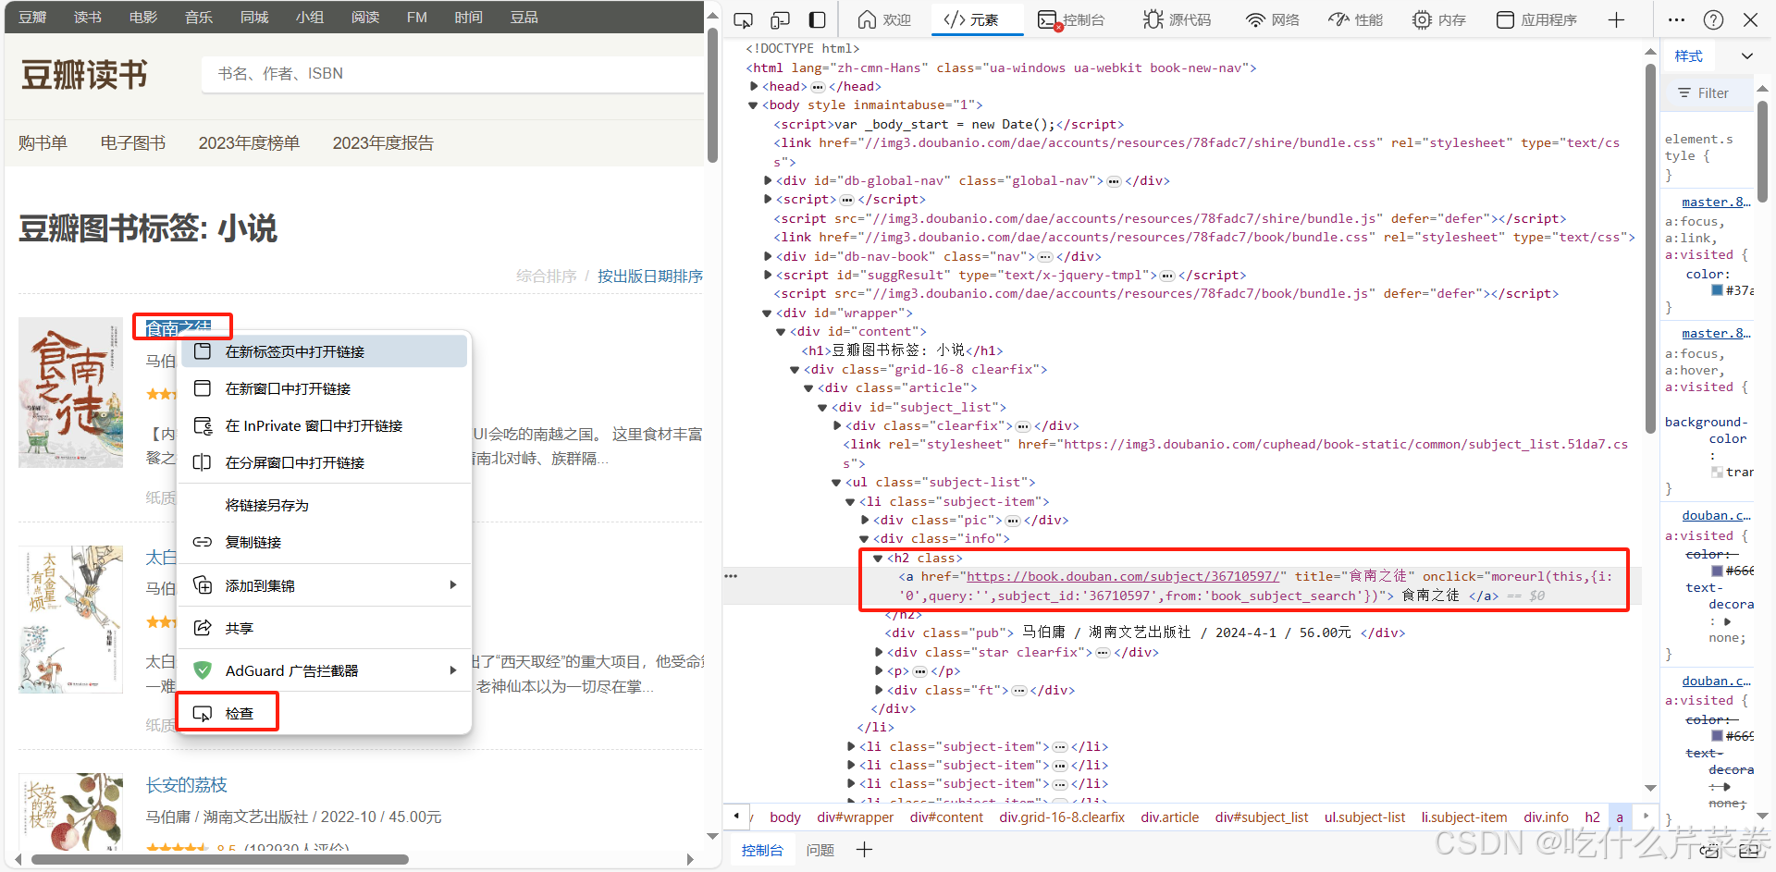Viewport: 1776px width, 872px height.
Task: Select 复制链接 in context menu
Action: point(324,542)
